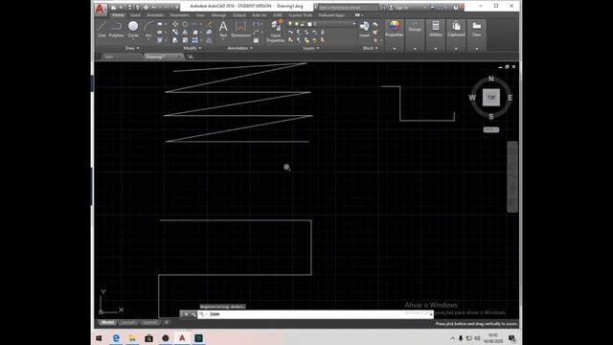Click Undo arrow in quick access toolbar
This screenshot has height=345, width=613.
pyautogui.click(x=153, y=7)
